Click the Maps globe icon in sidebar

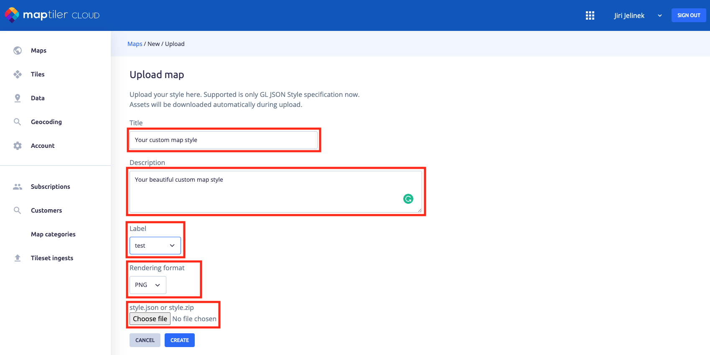tap(18, 51)
